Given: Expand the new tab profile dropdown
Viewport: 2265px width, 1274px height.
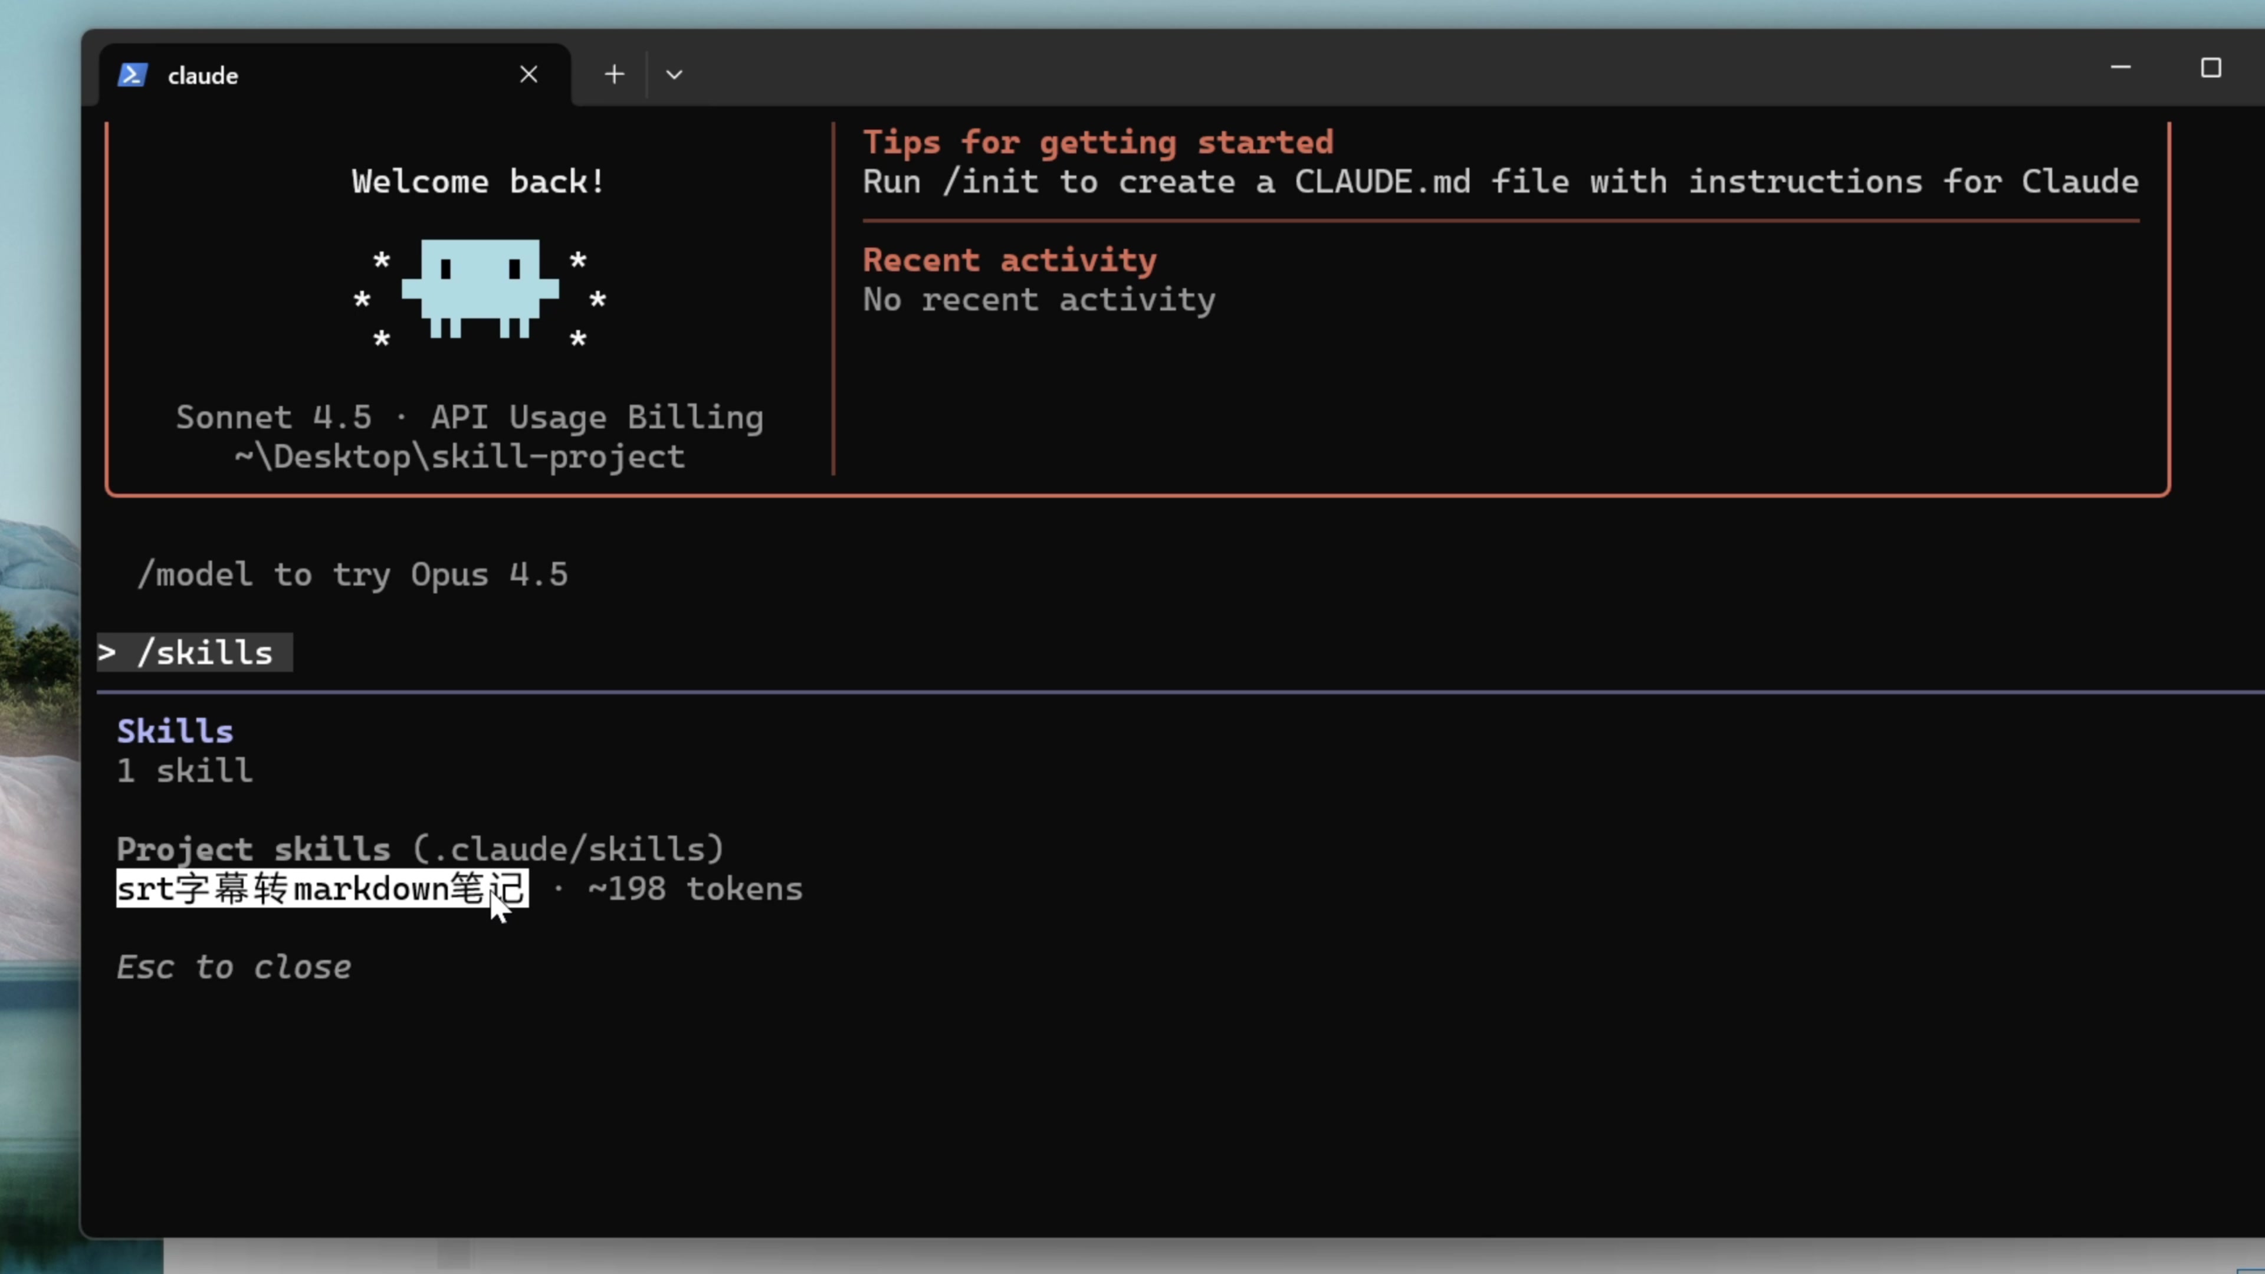Looking at the screenshot, I should tap(674, 75).
